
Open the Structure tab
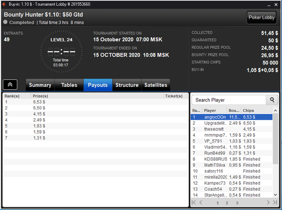[x=127, y=85]
